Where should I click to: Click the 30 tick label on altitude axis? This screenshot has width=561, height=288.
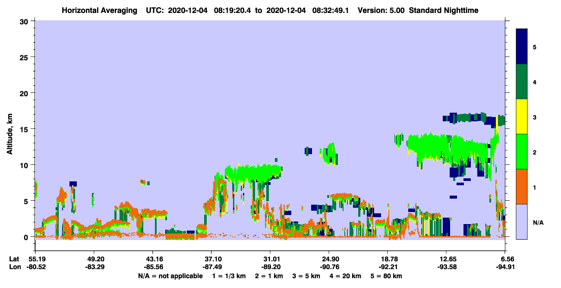[26, 21]
